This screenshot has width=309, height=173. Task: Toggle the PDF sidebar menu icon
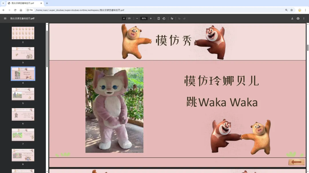tap(5, 18)
